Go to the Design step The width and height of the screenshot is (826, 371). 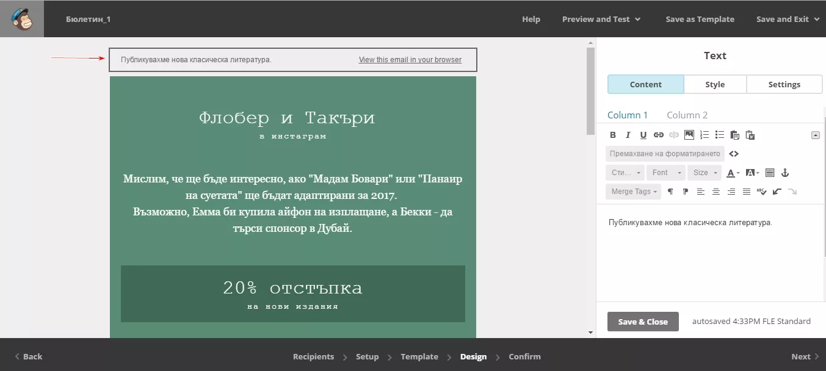point(473,356)
